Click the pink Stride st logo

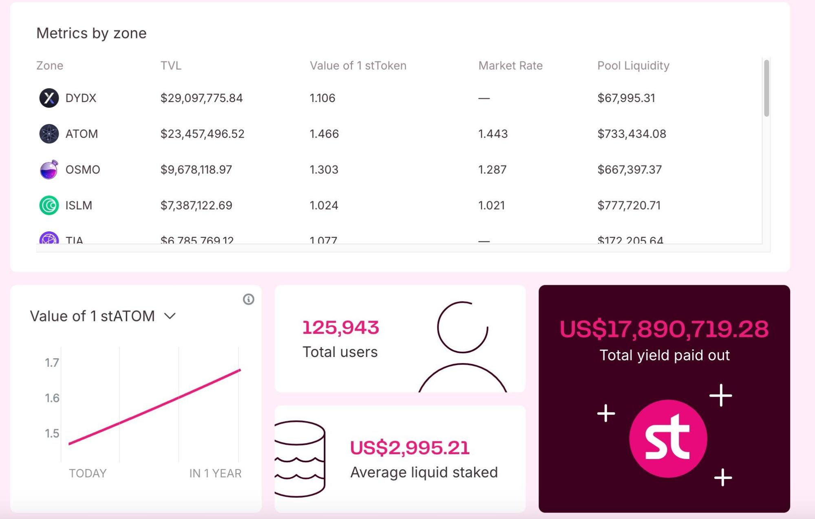point(668,439)
